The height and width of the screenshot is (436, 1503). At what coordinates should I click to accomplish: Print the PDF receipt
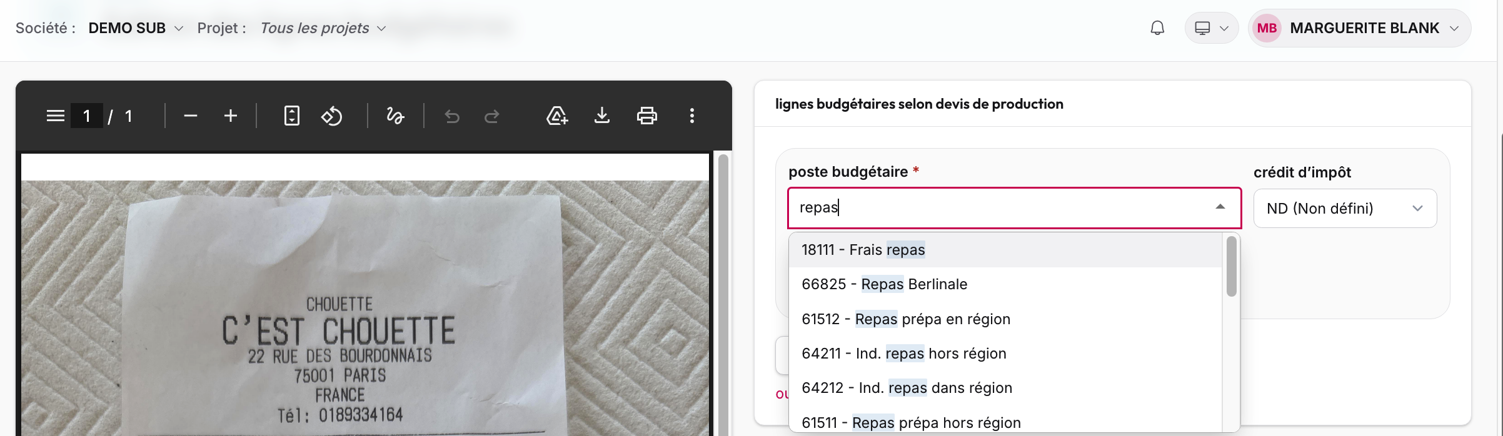click(647, 116)
